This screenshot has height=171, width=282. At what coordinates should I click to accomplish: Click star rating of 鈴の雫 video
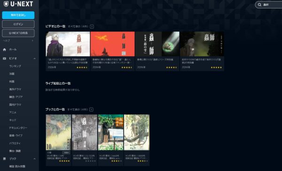(172, 67)
